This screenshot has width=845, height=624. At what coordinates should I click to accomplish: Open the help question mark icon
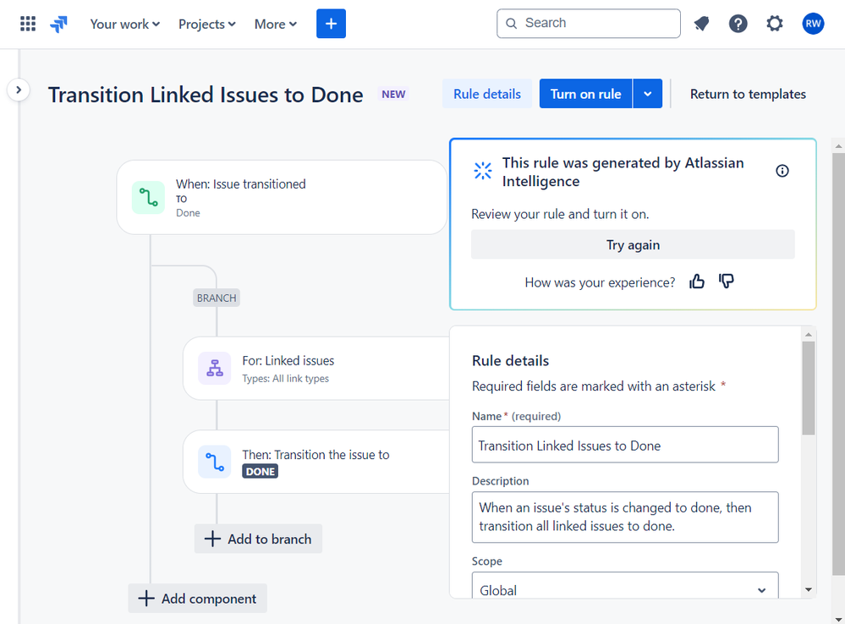coord(738,24)
